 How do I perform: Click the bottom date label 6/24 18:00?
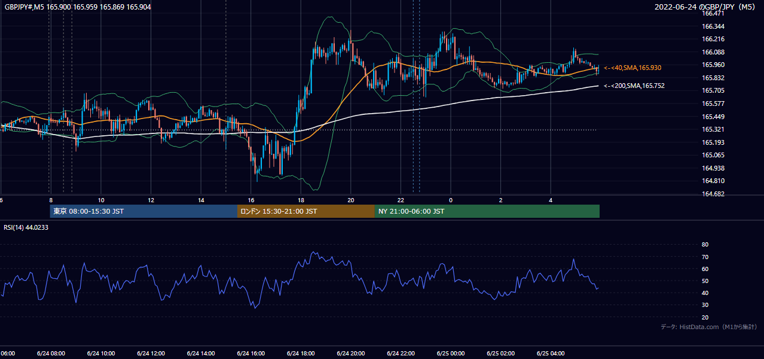[301, 354]
